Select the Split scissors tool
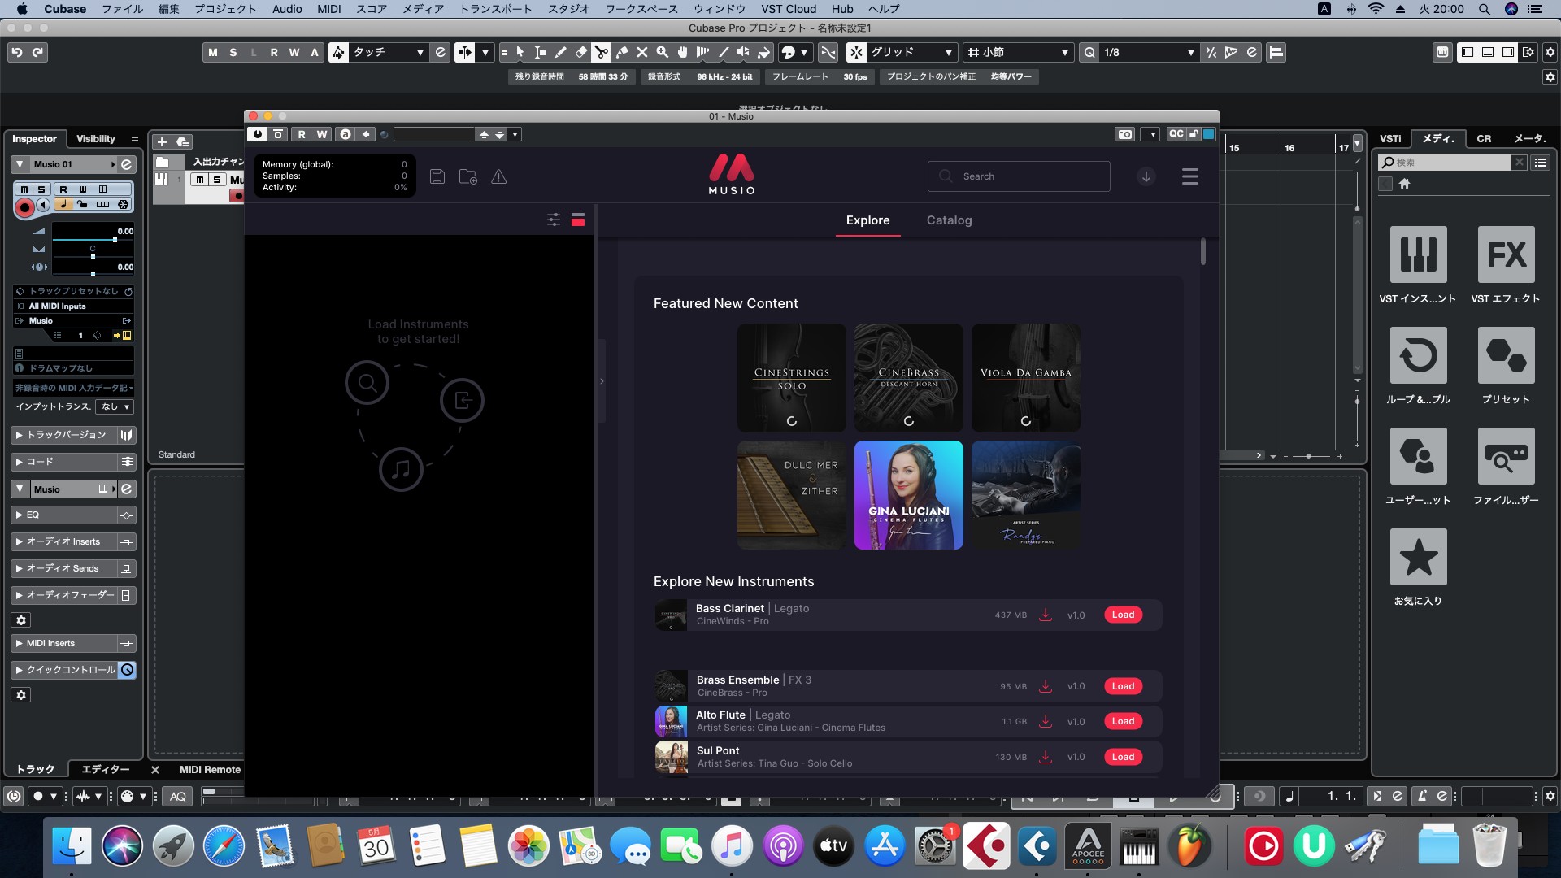Viewport: 1561px width, 878px height. (x=602, y=52)
